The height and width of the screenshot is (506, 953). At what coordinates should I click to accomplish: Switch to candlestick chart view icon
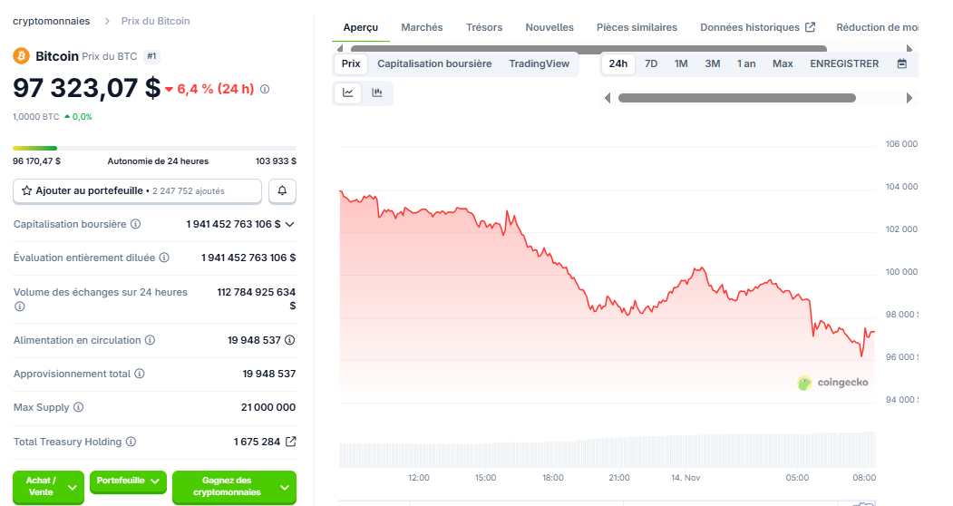pyautogui.click(x=377, y=92)
